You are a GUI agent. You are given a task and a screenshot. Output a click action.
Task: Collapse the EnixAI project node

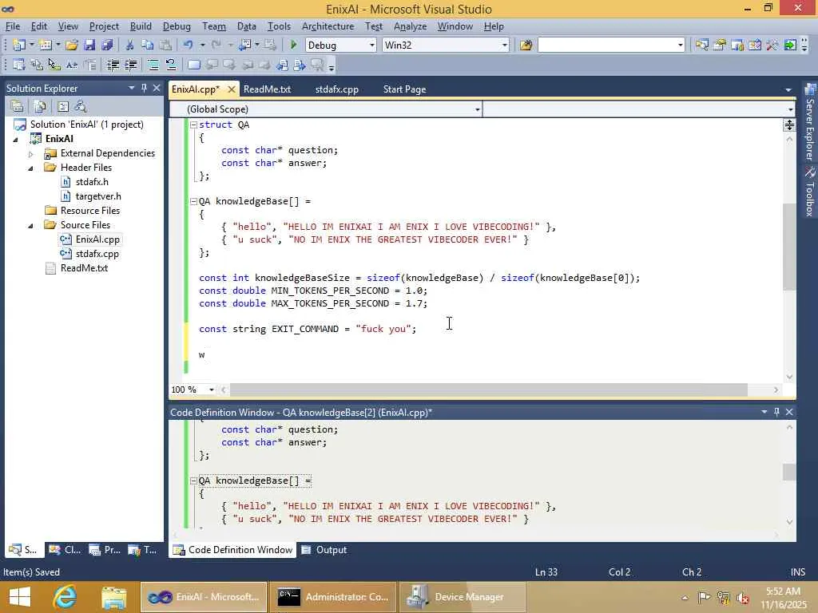(16, 140)
